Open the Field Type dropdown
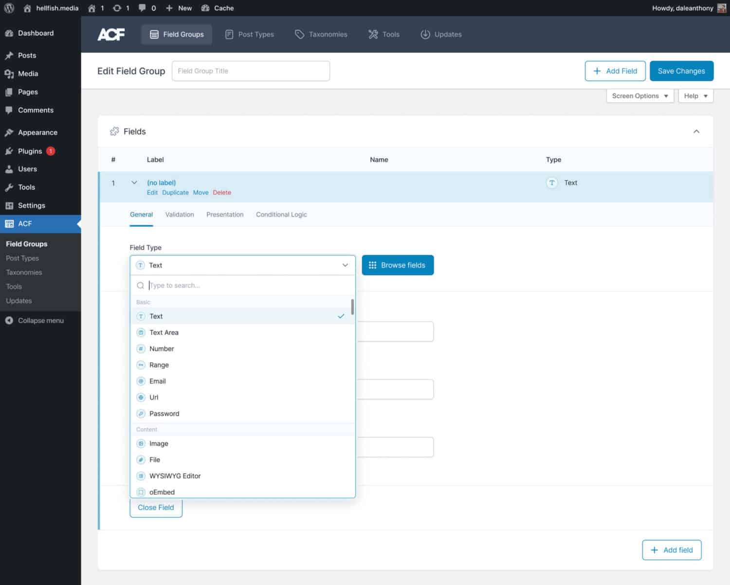Viewport: 730px width, 585px height. 242,265
